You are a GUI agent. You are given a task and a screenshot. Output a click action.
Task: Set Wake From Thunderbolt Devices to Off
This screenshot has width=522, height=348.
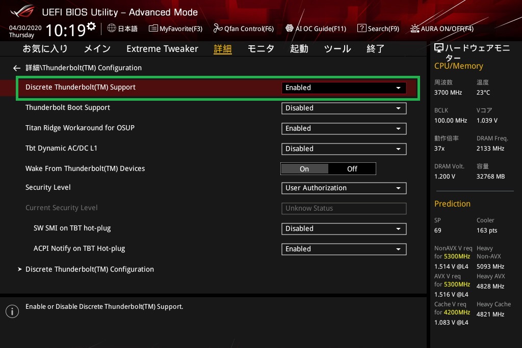[352, 169]
